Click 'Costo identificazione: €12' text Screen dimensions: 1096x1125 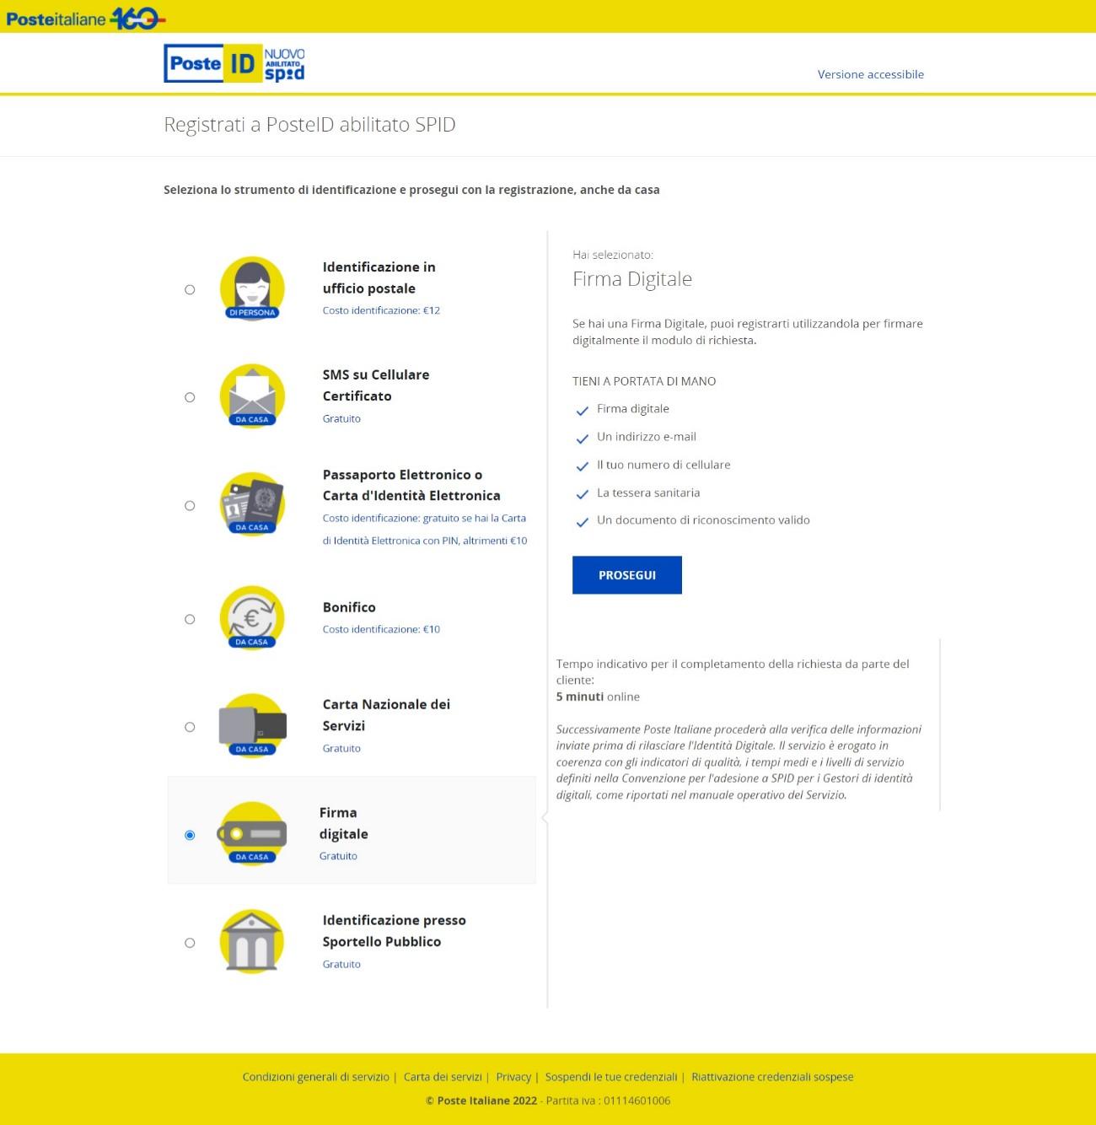click(x=381, y=310)
